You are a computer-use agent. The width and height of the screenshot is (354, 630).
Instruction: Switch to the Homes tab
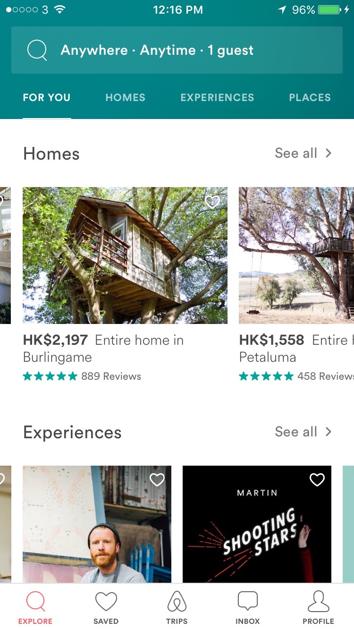click(125, 98)
